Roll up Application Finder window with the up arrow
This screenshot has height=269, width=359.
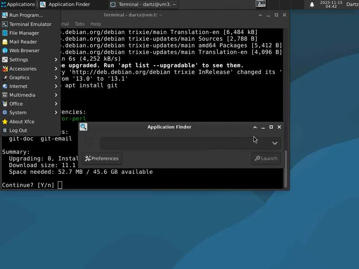[x=255, y=127]
